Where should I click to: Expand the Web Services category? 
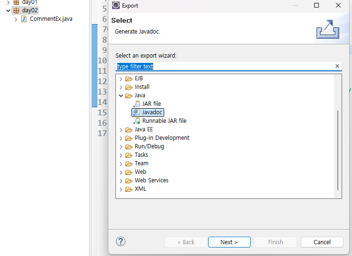(x=121, y=181)
